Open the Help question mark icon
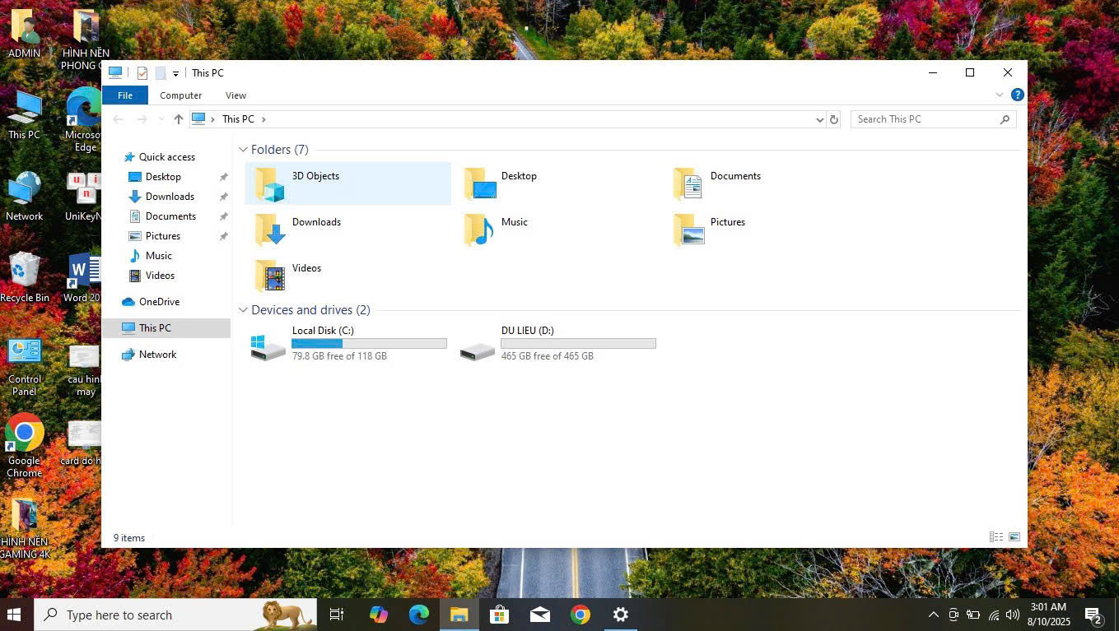The image size is (1119, 631). [x=1018, y=95]
